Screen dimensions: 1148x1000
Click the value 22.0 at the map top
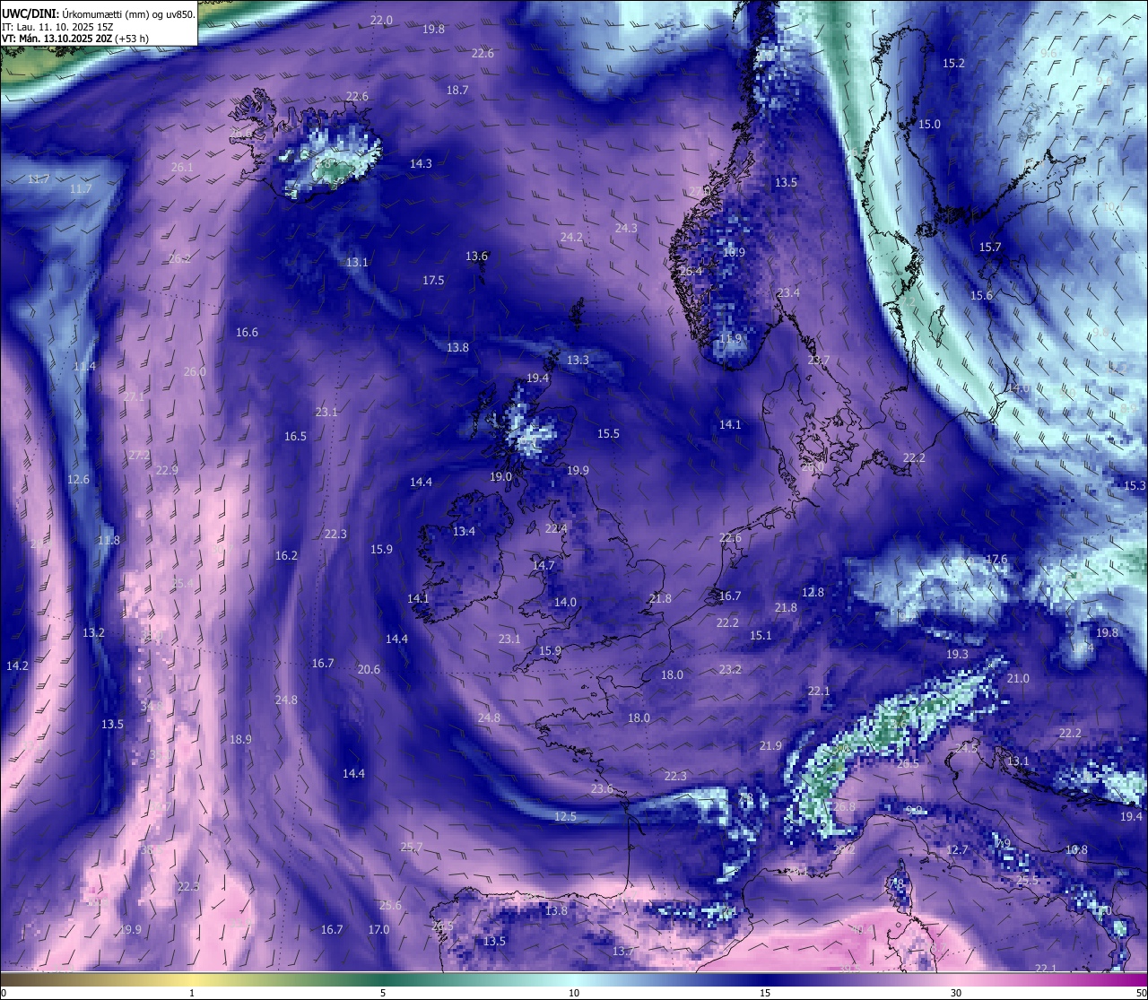[x=381, y=20]
